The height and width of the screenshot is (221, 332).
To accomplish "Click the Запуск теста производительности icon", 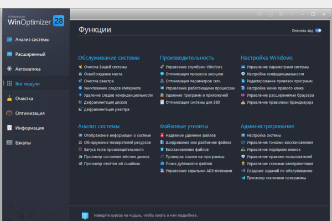I will (x=80, y=149).
